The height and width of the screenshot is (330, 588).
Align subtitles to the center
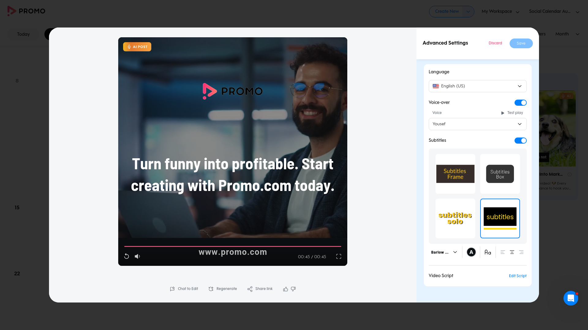point(512,252)
